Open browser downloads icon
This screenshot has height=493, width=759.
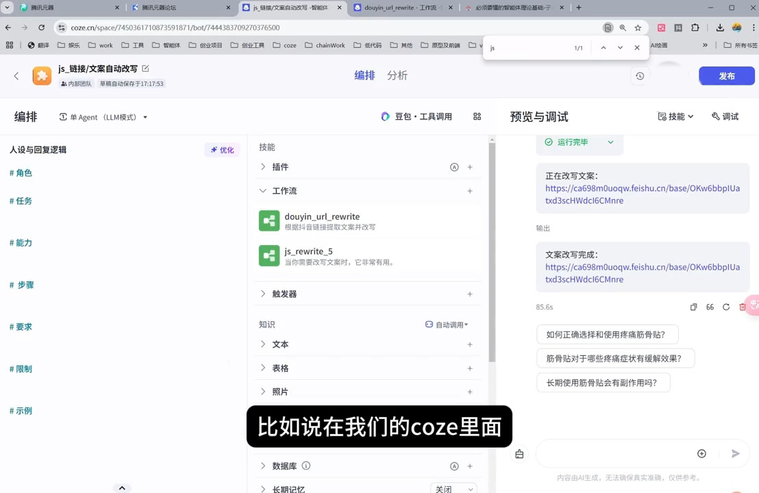(x=720, y=27)
